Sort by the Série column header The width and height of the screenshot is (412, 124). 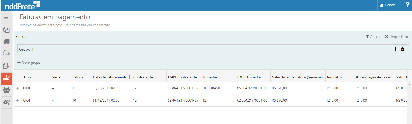pos(56,77)
